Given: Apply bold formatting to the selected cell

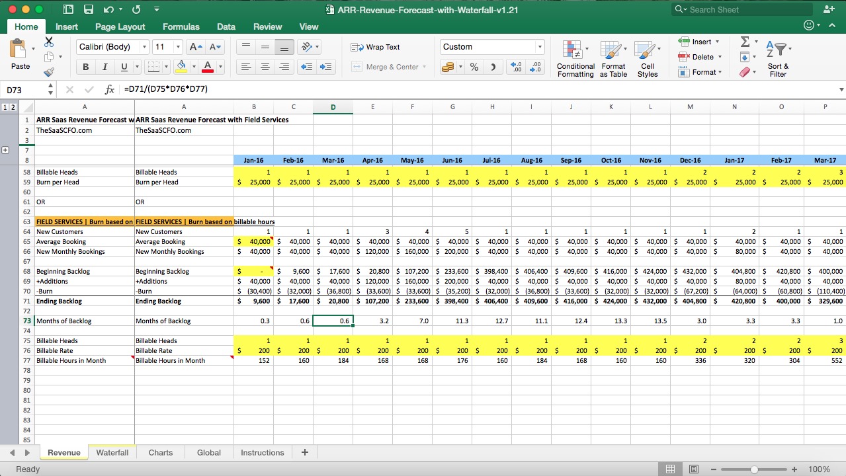Looking at the screenshot, I should [x=85, y=66].
